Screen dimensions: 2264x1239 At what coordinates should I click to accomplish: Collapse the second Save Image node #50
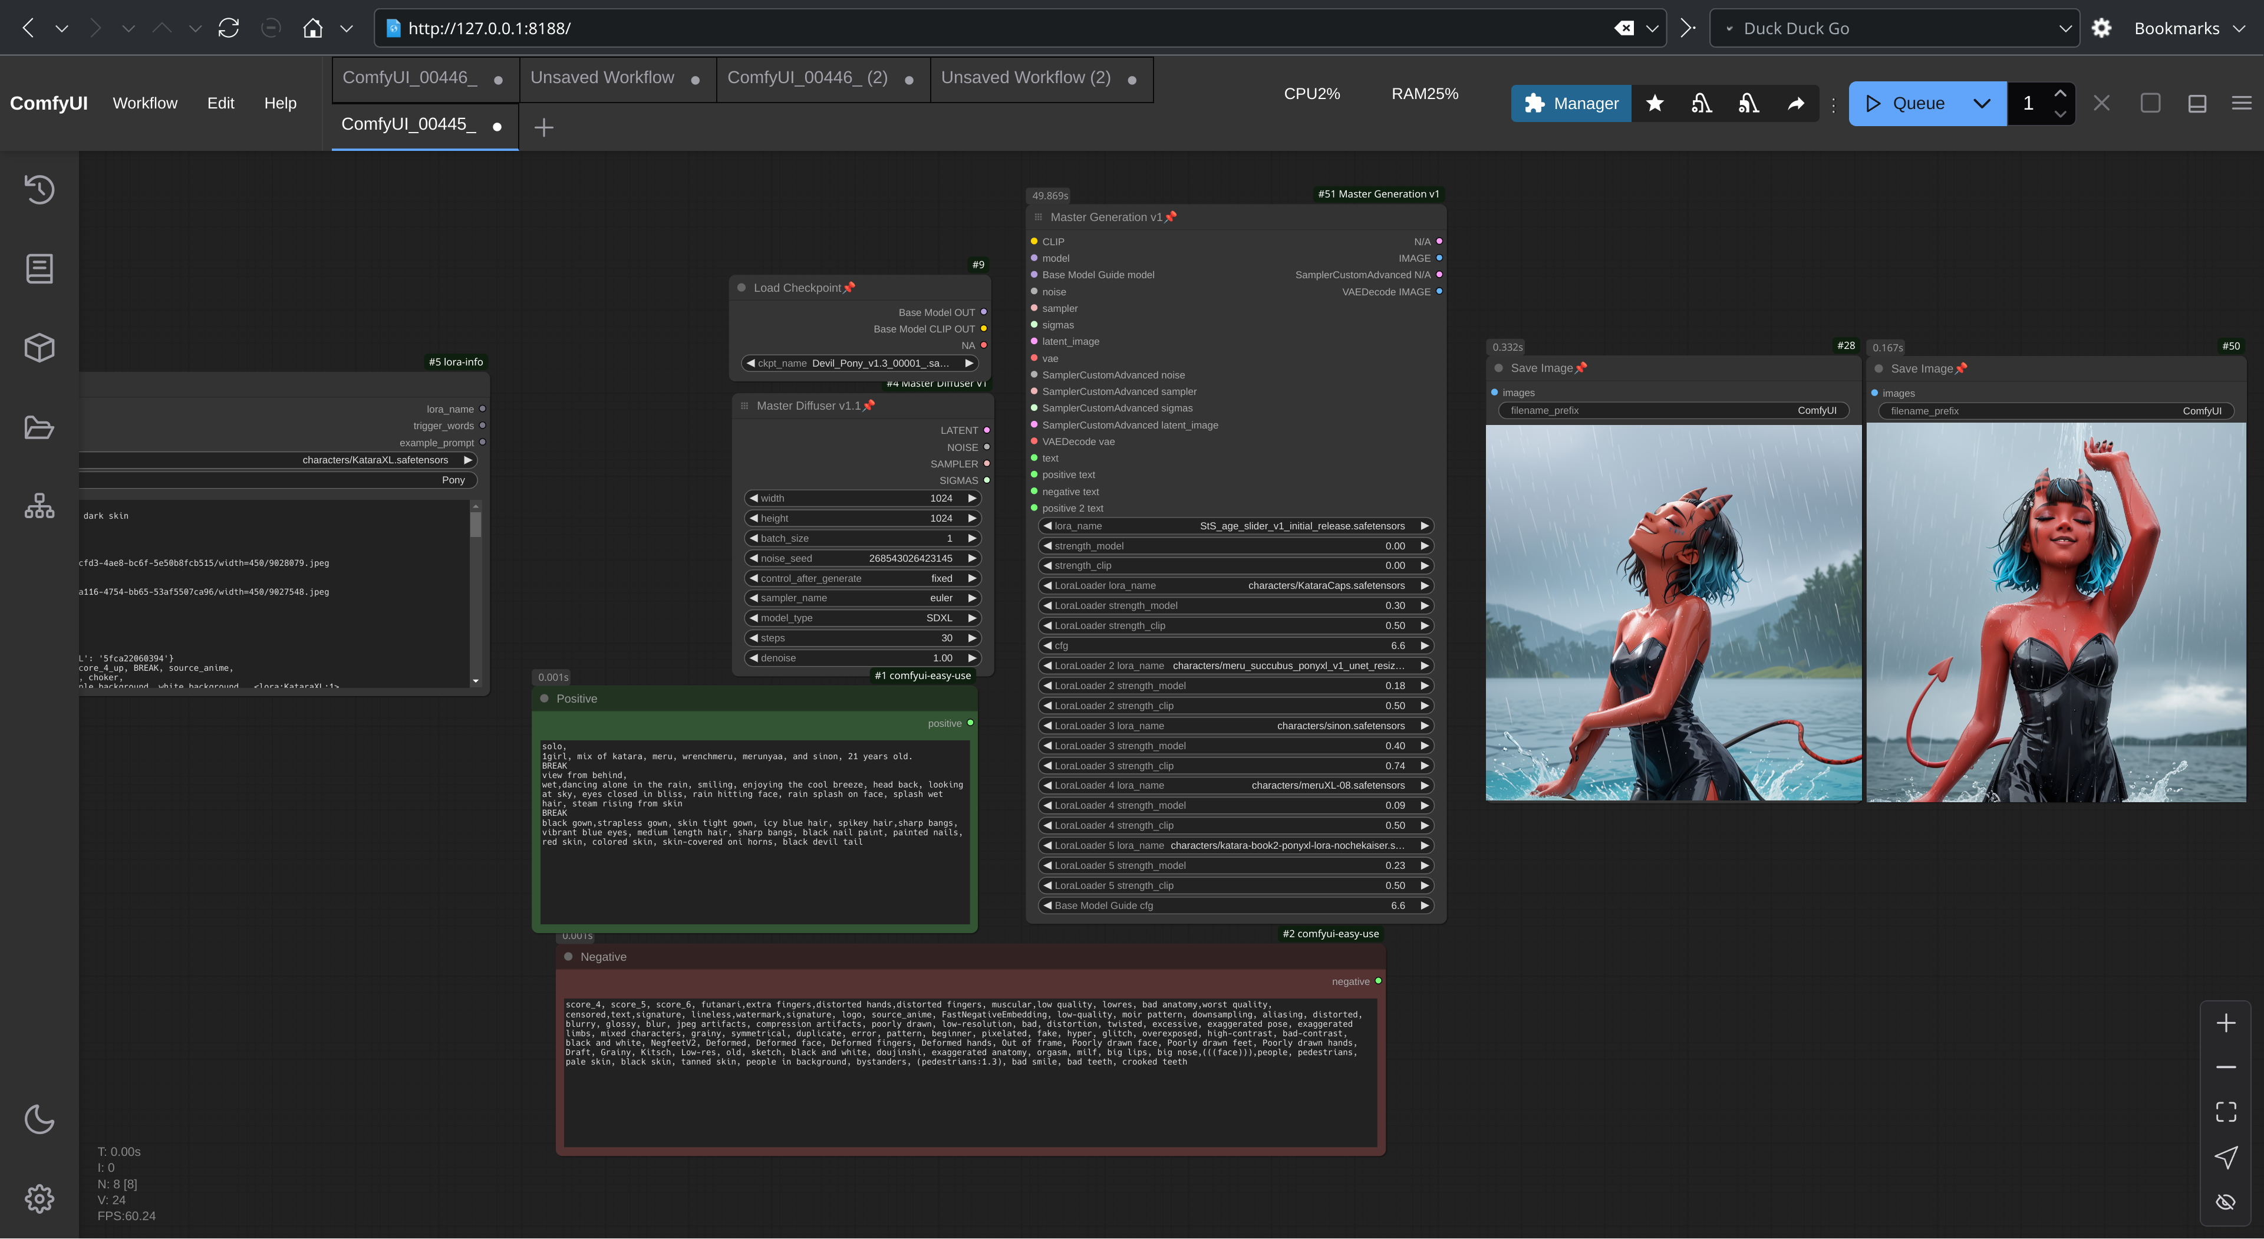point(1878,369)
